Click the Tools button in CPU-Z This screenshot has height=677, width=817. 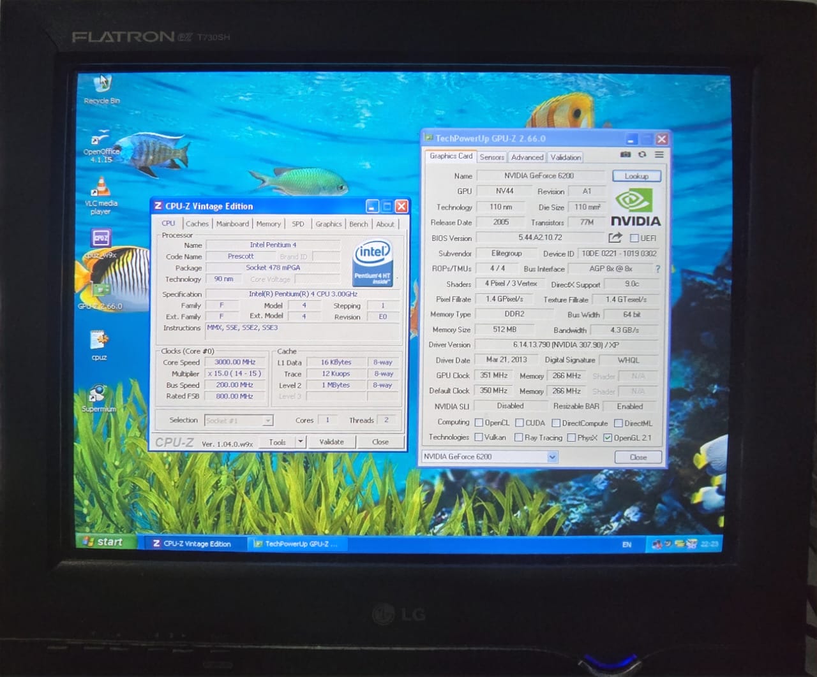pos(277,442)
